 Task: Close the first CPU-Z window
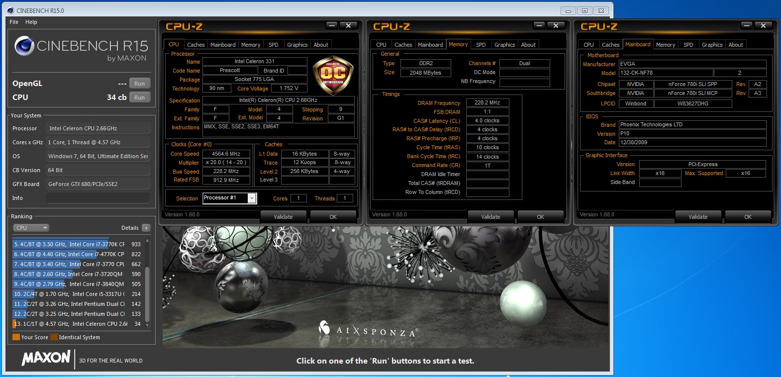coord(349,25)
